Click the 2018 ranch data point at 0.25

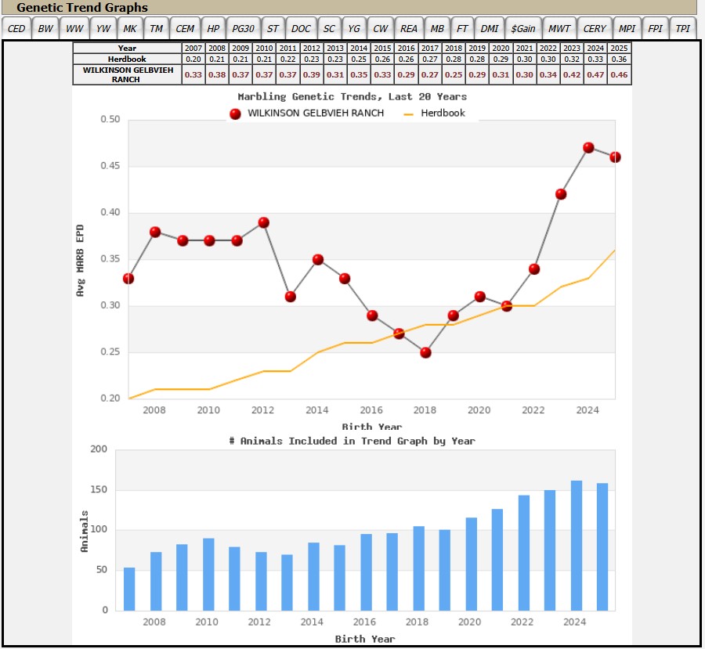point(426,353)
